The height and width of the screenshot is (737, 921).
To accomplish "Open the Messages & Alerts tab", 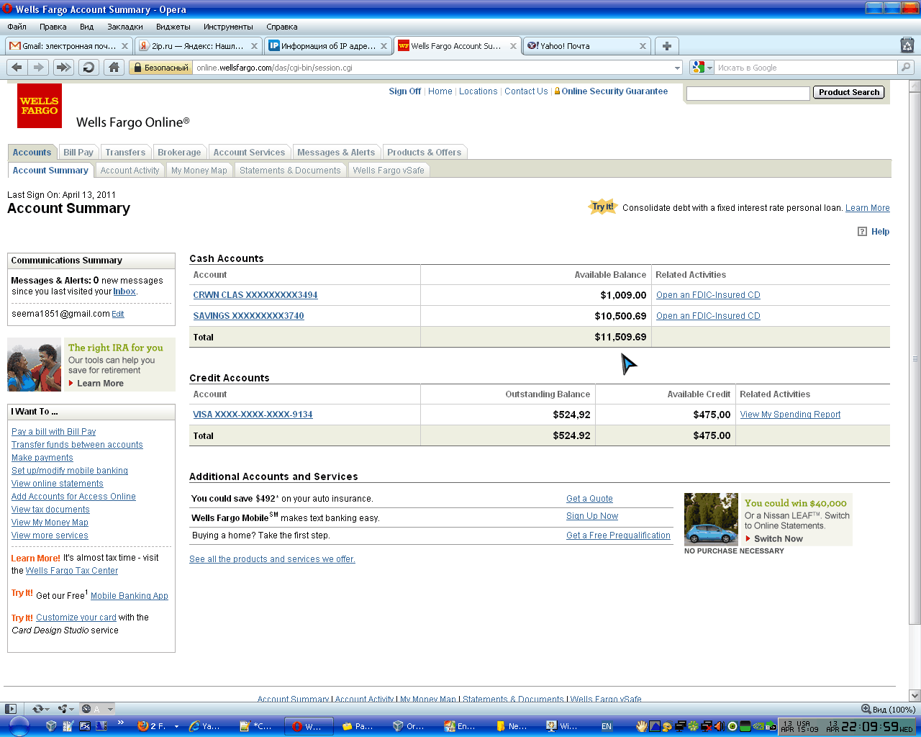I will coord(336,152).
